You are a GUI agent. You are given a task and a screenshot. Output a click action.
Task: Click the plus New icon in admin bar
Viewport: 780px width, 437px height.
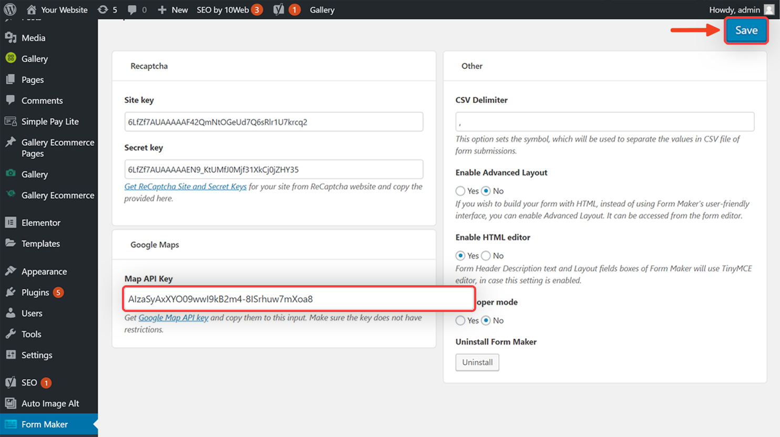click(x=162, y=9)
